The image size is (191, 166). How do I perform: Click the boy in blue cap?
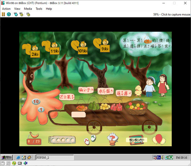(150, 87)
